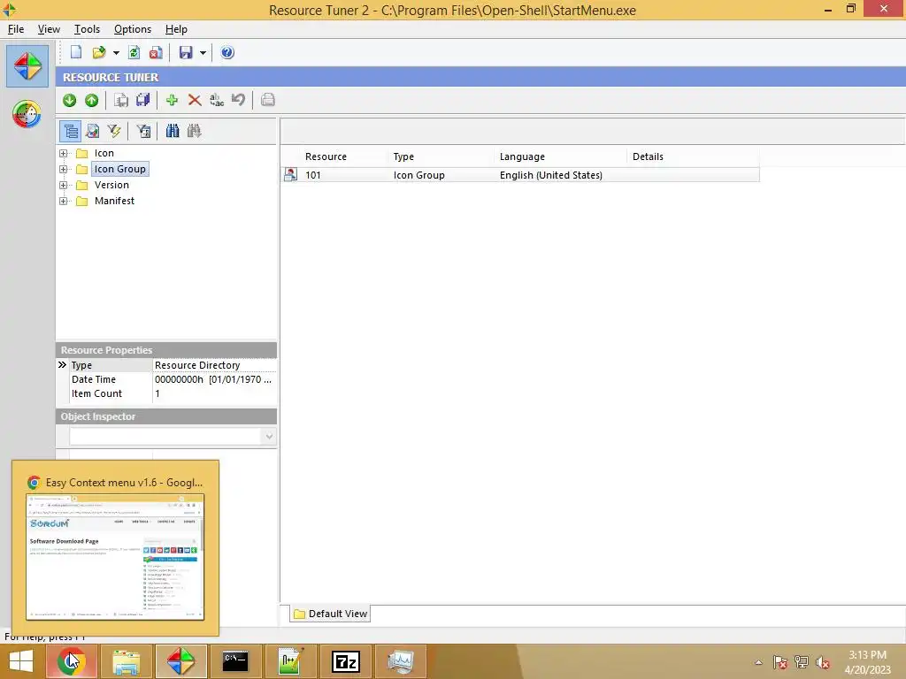Select the Icon tree folder

tap(104, 153)
